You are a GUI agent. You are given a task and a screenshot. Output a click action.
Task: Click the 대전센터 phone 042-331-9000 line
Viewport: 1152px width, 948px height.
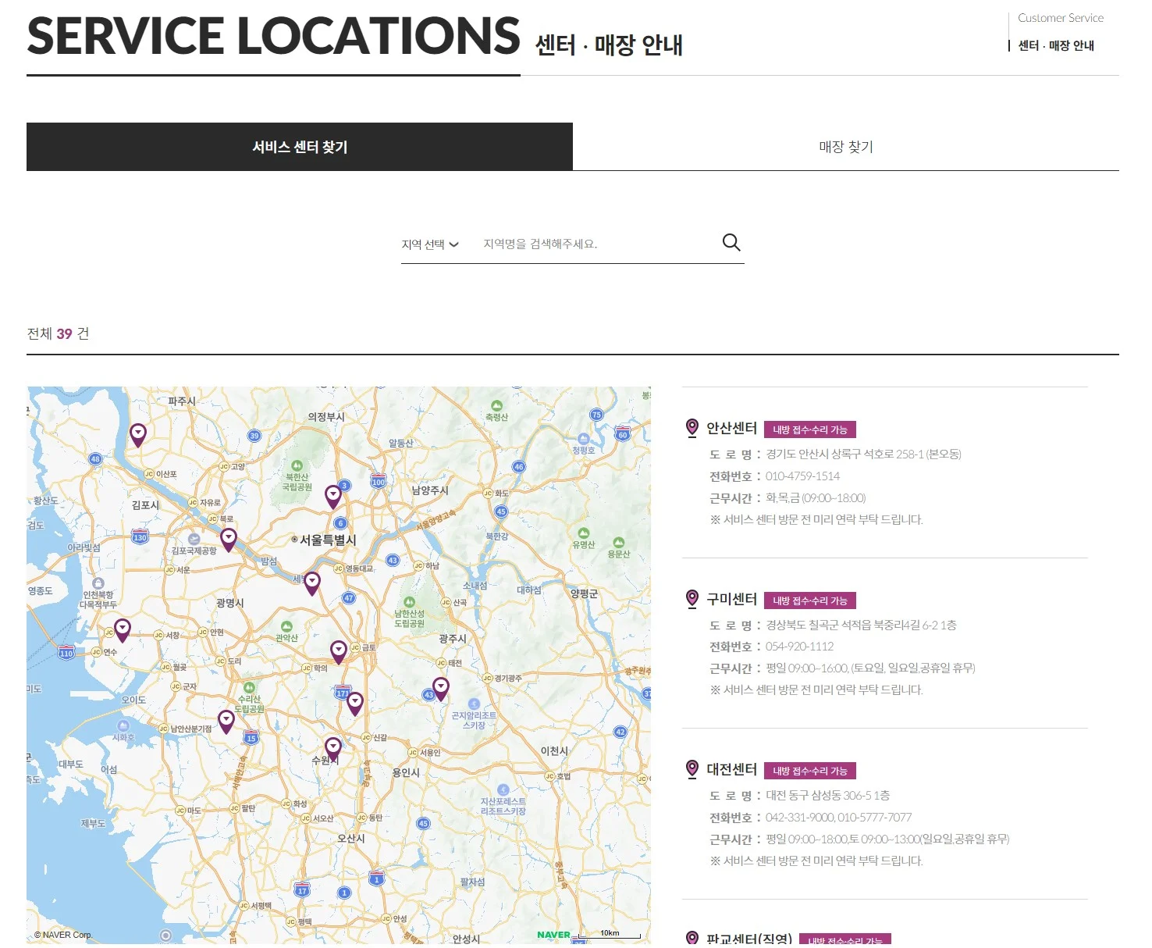tap(838, 818)
